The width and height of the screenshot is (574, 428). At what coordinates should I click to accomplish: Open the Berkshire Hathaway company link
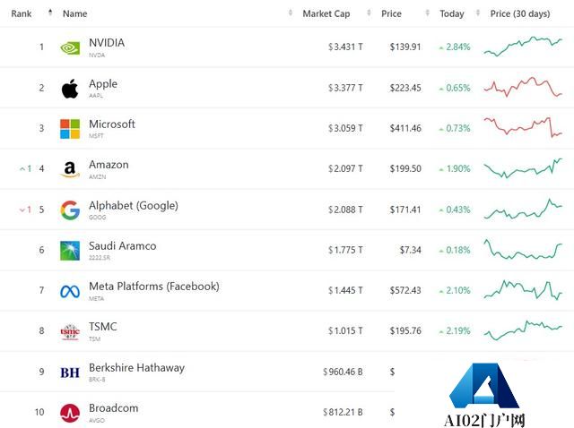136,367
